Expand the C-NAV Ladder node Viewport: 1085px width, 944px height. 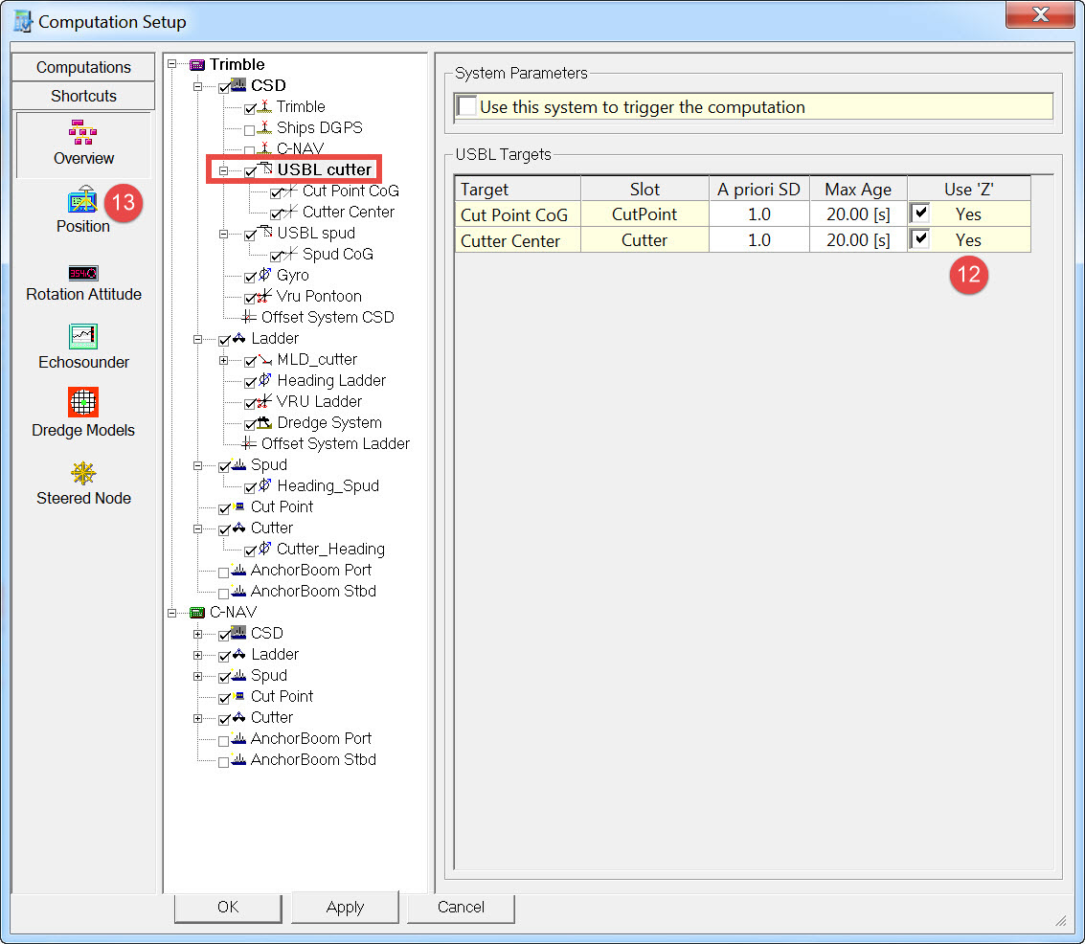[x=198, y=655]
